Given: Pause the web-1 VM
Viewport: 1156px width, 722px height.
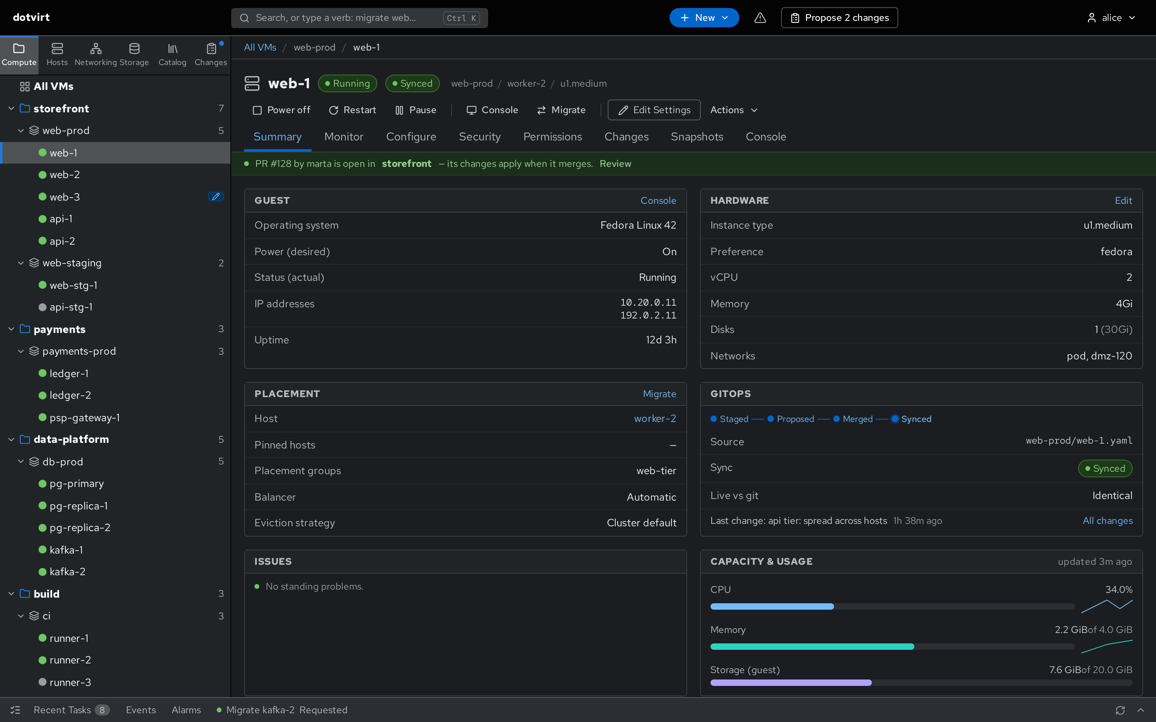Looking at the screenshot, I should [415, 110].
